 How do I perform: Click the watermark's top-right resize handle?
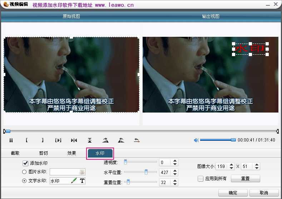click(267, 44)
